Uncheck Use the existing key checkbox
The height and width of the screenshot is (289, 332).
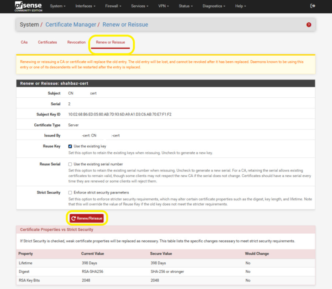tap(70, 146)
